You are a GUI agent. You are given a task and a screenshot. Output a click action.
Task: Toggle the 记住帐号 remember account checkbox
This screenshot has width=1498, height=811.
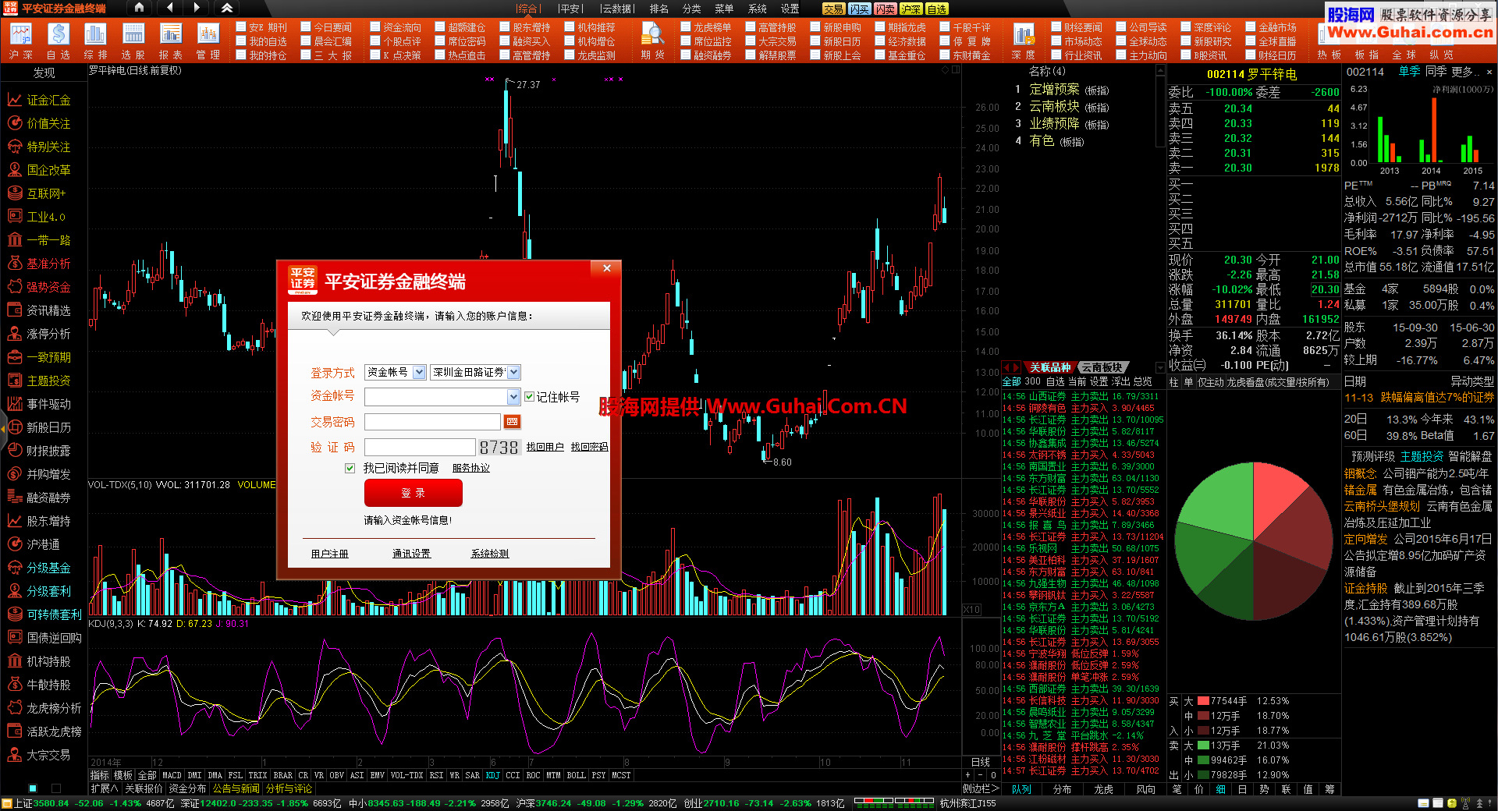530,397
